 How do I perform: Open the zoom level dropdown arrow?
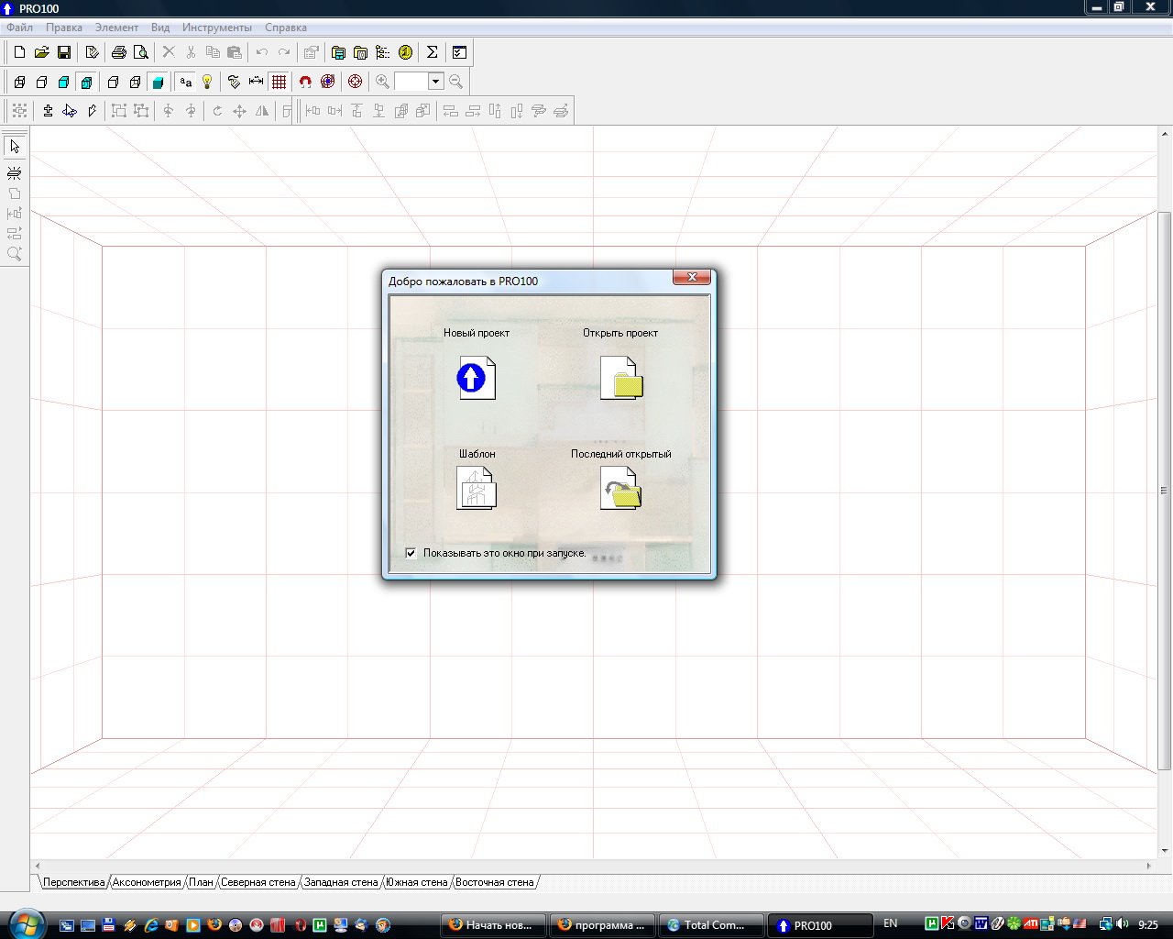click(435, 82)
